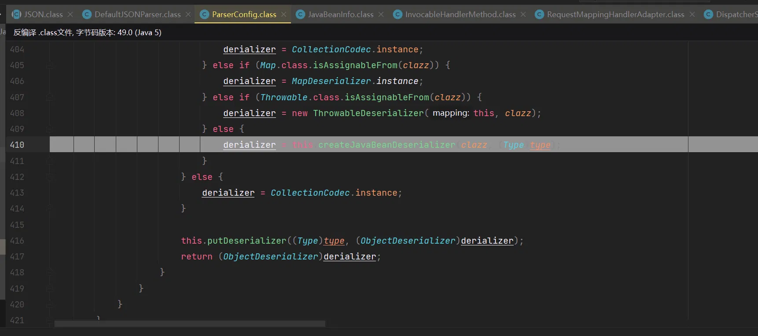Close the JSON.class tab
The height and width of the screenshot is (336, 758).
70,15
